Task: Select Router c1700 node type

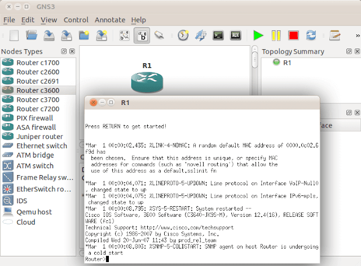Action: [38, 63]
